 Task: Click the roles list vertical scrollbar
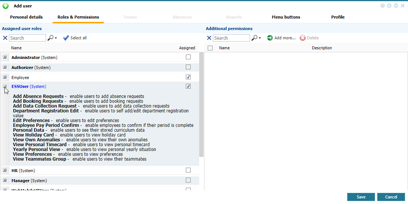coord(201,104)
